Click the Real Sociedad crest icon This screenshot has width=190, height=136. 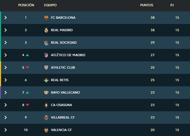(x=46, y=43)
